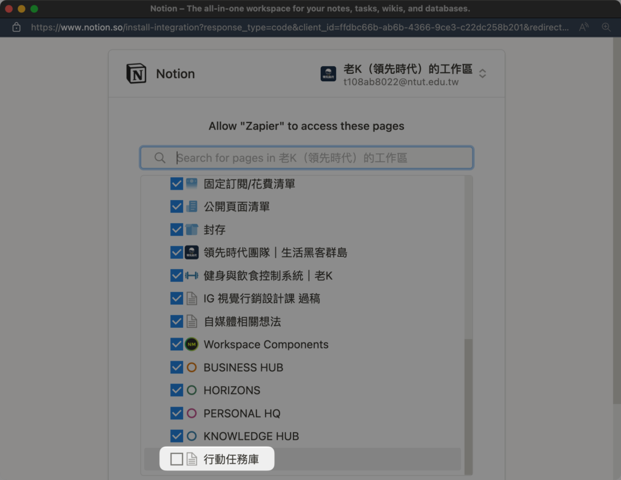Click the magnifier icon in the search box

click(160, 158)
